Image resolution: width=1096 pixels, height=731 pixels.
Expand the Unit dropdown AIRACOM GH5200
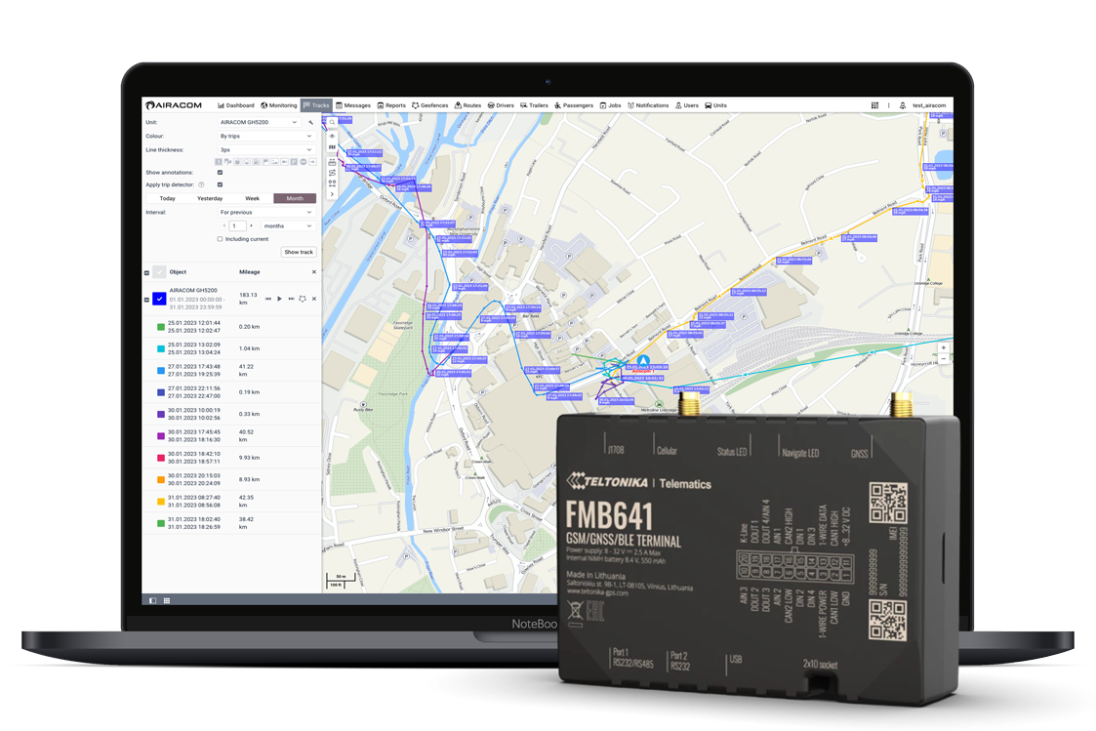(259, 122)
